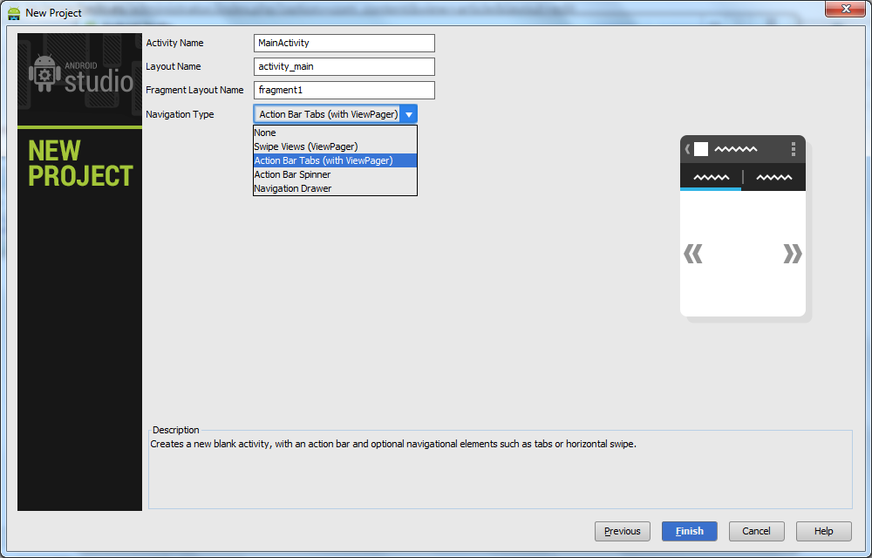
Task: Click the overflow menu dots in the preview
Action: point(793,149)
